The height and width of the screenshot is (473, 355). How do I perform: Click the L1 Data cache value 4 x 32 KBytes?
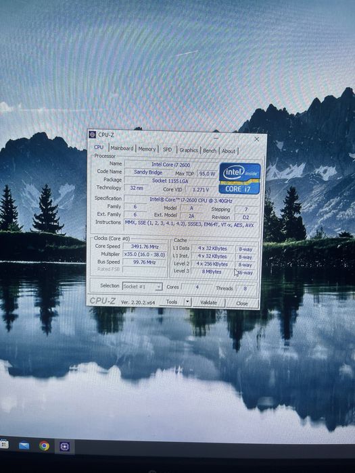click(212, 248)
